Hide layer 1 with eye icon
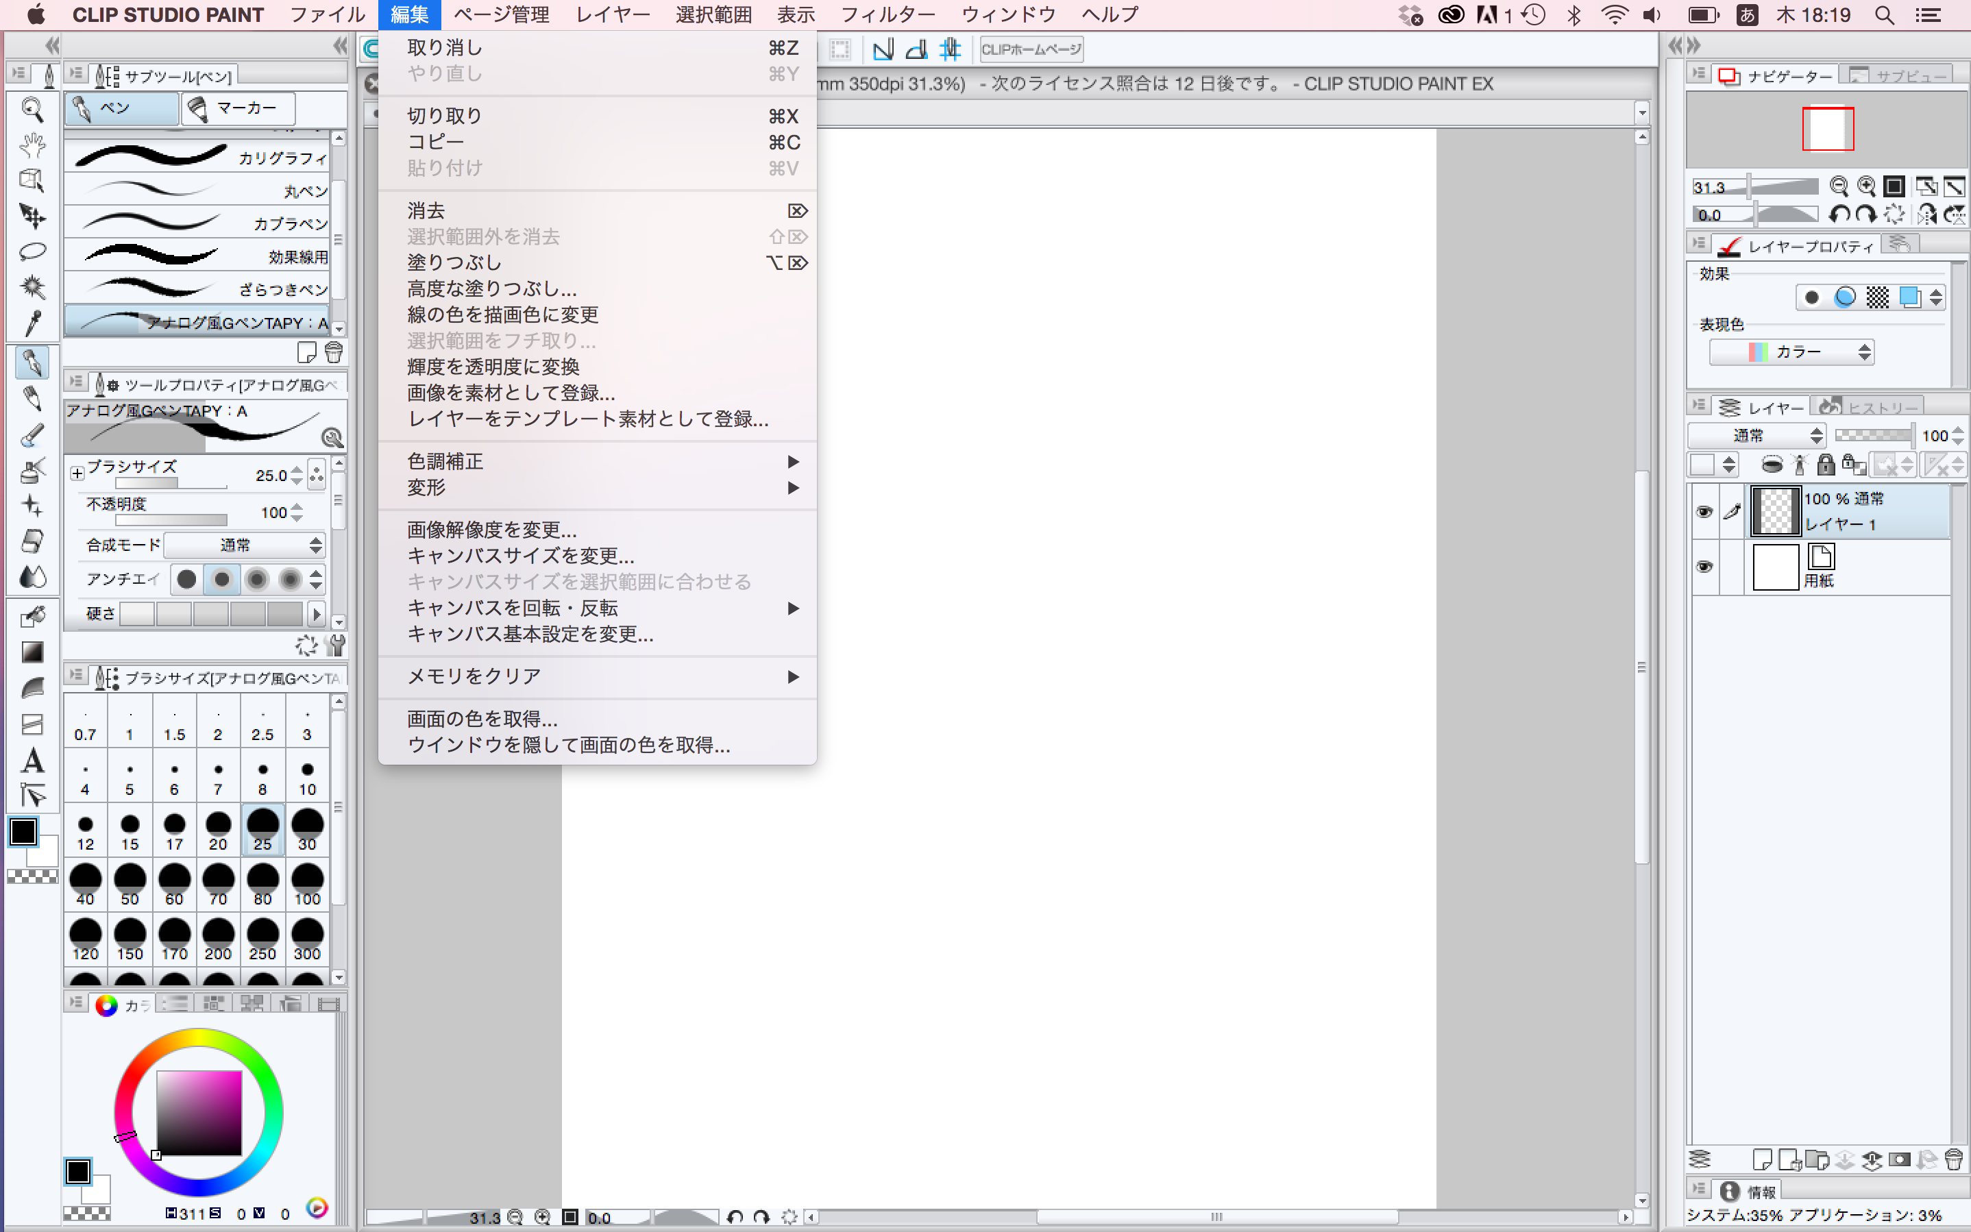 tap(1704, 511)
